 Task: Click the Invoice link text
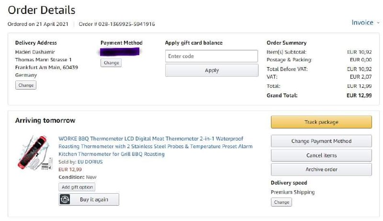point(362,23)
